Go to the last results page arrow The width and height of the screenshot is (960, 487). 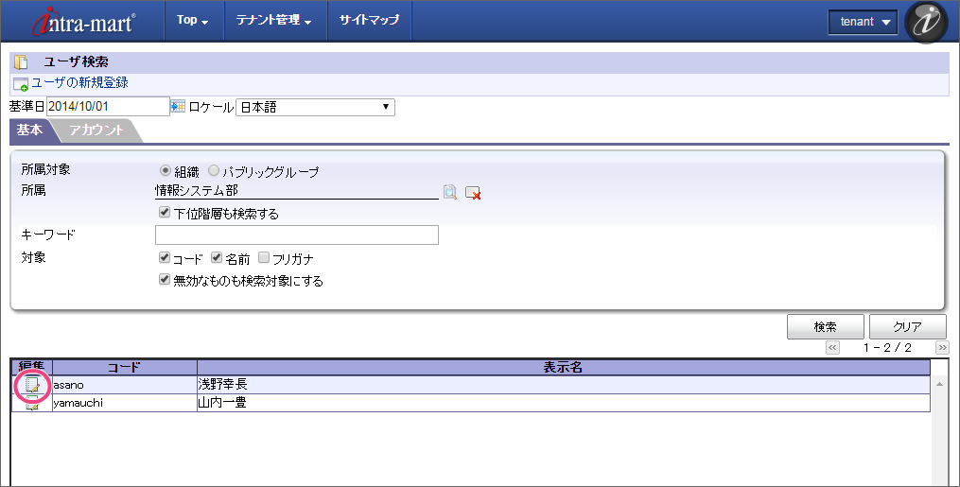(x=941, y=347)
